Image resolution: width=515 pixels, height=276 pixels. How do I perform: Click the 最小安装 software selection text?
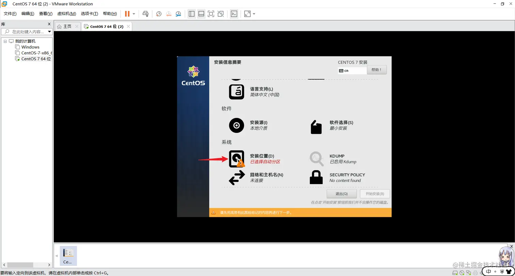point(338,128)
